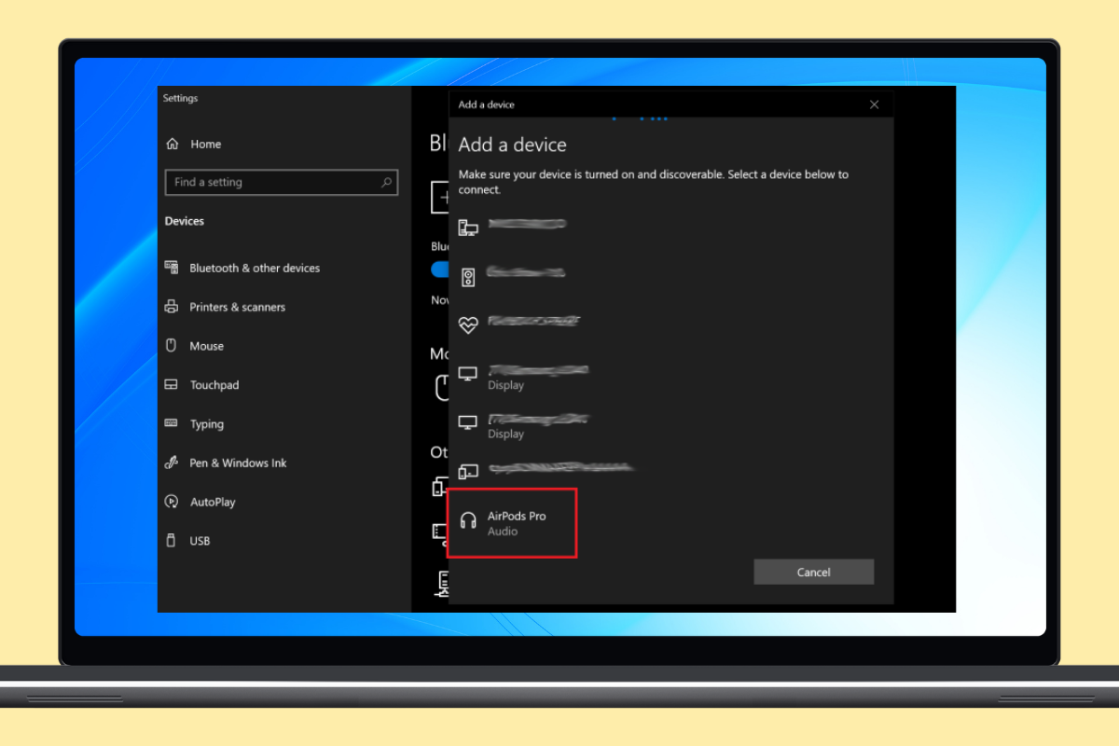Open Pen & Windows Ink settings
This screenshot has width=1119, height=746.
[227, 463]
